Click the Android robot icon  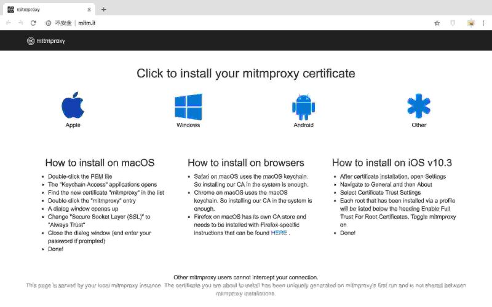tap(303, 107)
